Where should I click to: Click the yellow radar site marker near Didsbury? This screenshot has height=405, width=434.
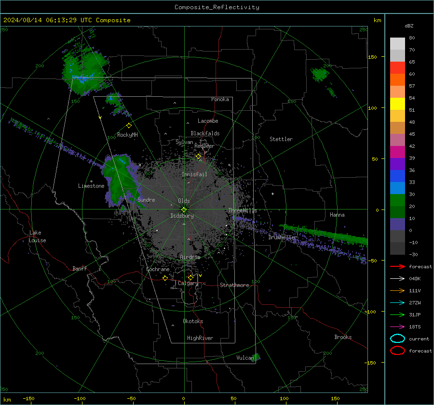point(184,209)
